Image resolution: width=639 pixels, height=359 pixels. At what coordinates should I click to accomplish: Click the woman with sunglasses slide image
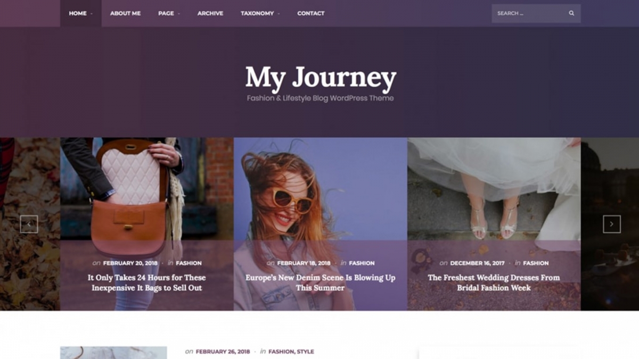click(x=320, y=189)
